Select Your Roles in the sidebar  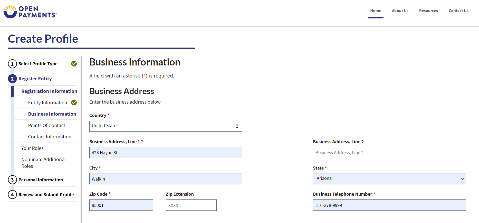pyautogui.click(x=32, y=148)
